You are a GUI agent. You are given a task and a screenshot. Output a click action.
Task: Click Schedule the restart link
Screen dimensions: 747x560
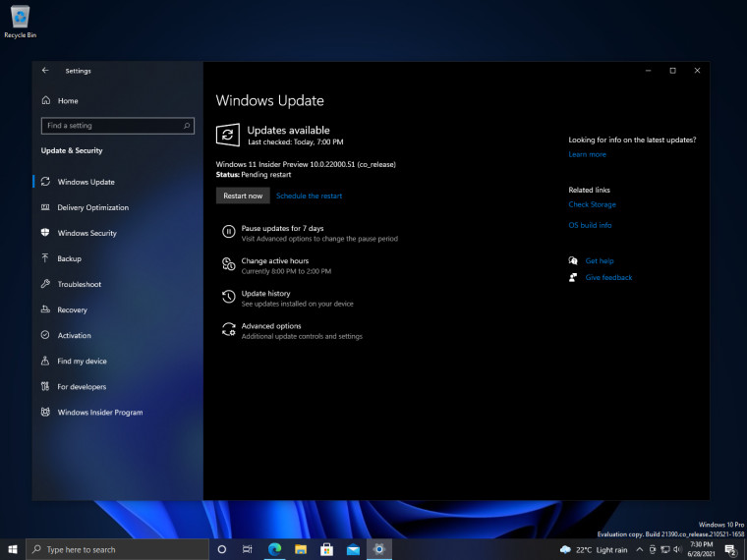tap(309, 196)
